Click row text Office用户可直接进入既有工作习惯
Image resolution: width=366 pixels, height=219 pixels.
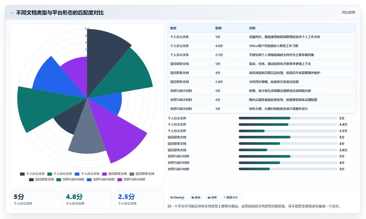[273, 46]
